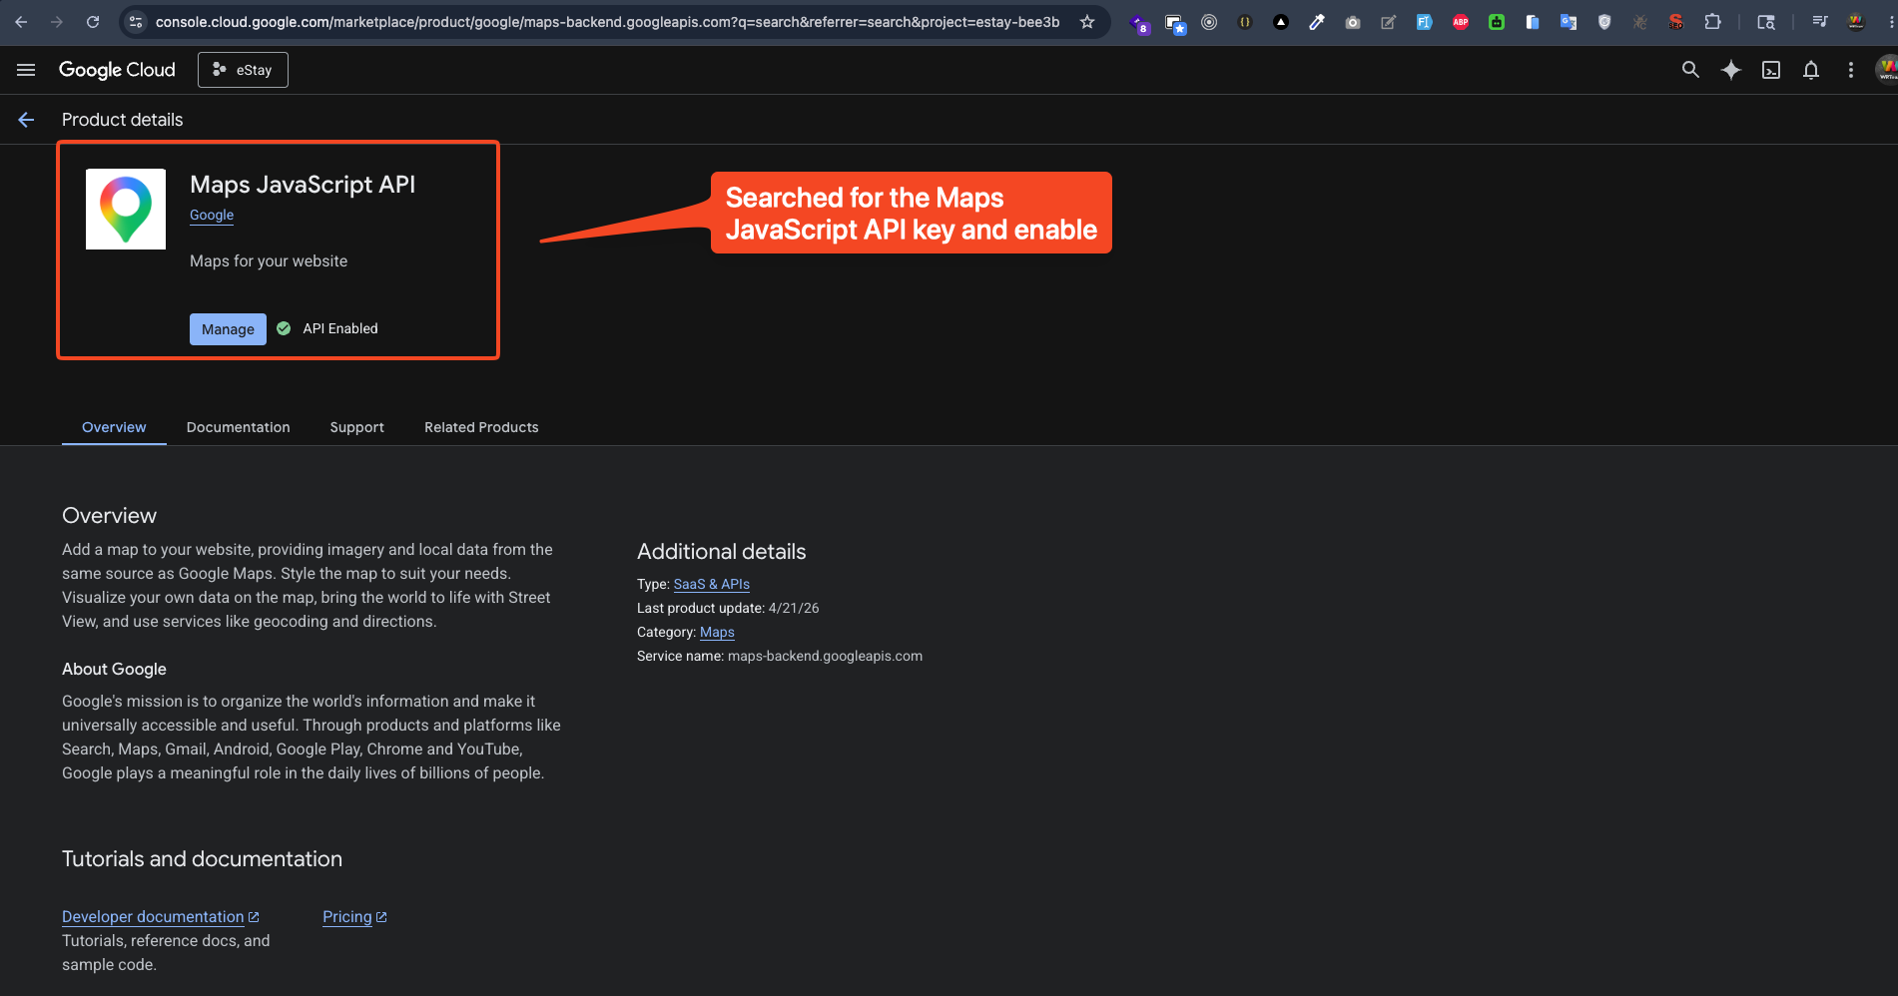Open the shield privacy extension icon

(x=1604, y=22)
